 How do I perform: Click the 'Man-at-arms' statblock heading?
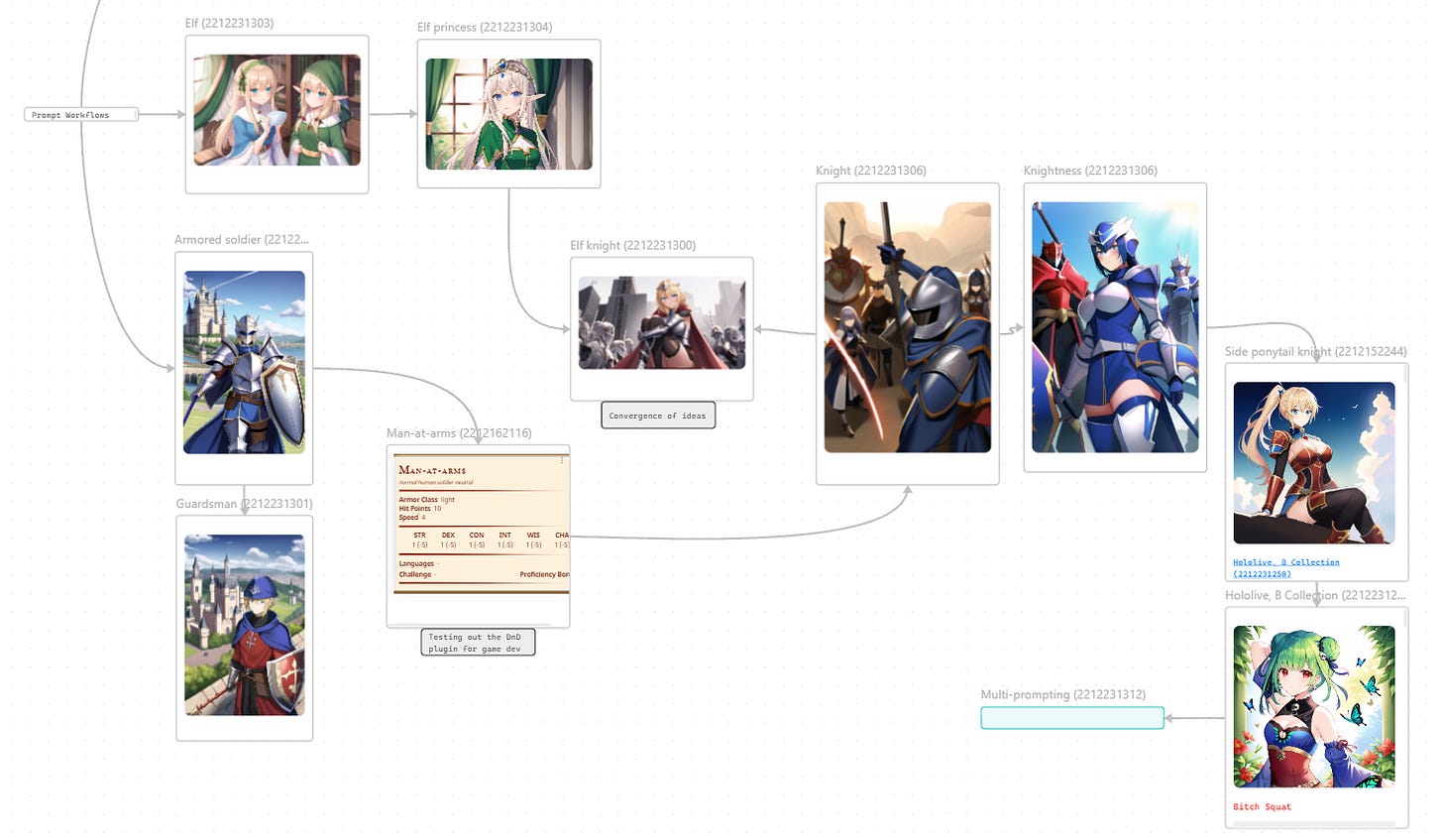click(432, 470)
